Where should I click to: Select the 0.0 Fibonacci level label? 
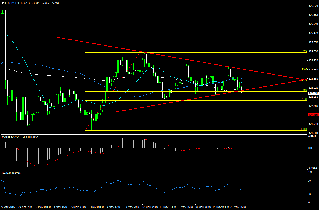point(305,51)
